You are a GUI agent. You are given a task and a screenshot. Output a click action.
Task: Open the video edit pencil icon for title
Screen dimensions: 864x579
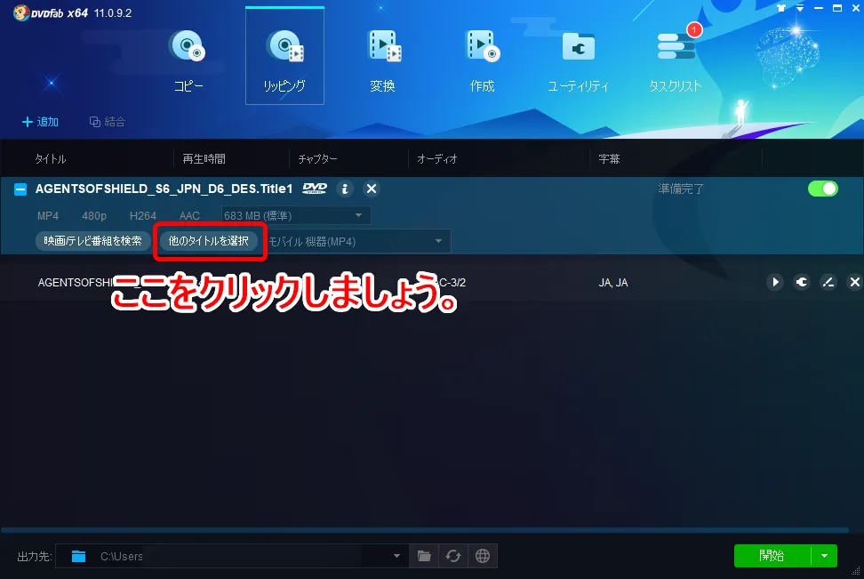click(828, 282)
